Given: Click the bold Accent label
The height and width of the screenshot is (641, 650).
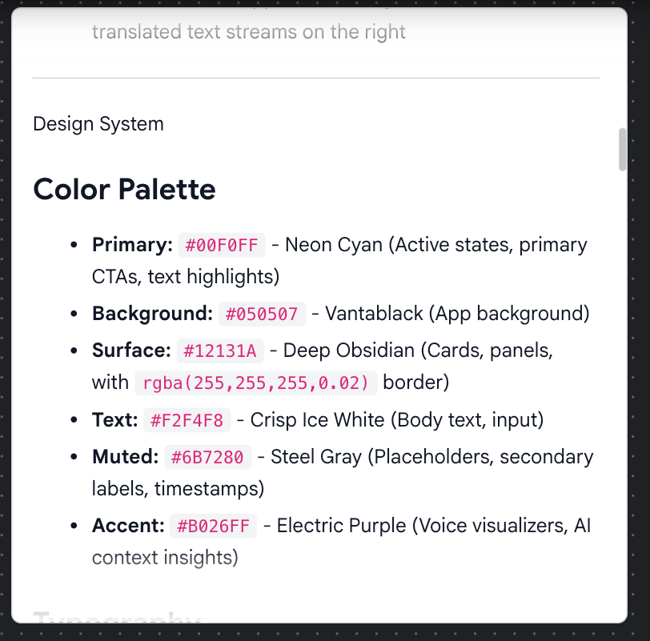Looking at the screenshot, I should 128,527.
